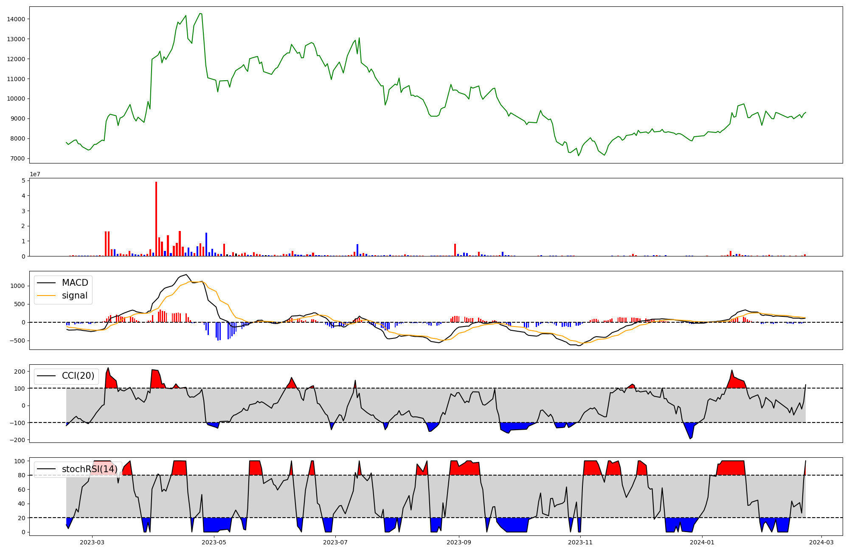Click the orange signal legend line swatch
The image size is (849, 552).
46,296
